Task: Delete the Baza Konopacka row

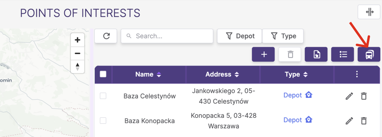Action: coord(364,121)
